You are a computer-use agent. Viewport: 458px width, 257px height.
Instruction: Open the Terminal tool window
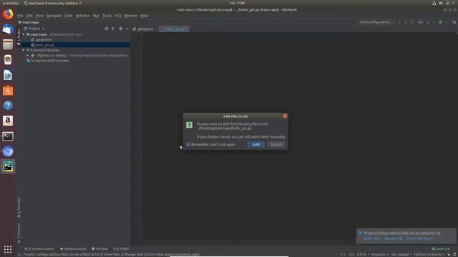[99, 249]
